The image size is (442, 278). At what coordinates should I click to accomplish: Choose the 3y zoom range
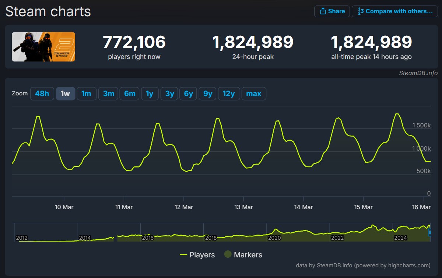(x=169, y=94)
